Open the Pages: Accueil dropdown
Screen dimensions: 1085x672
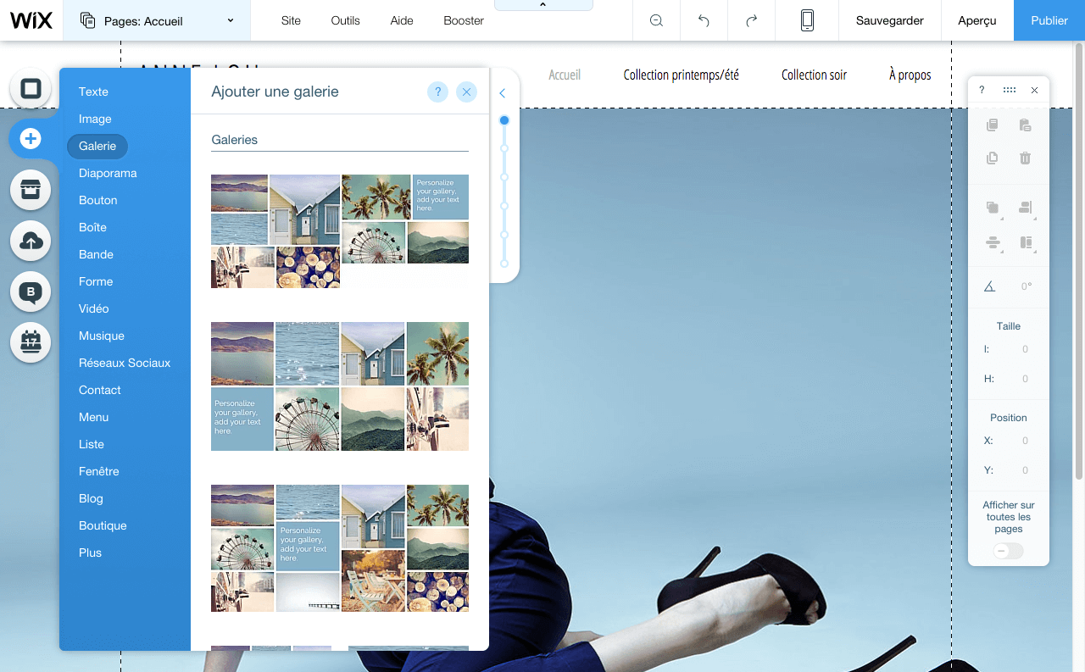click(157, 20)
